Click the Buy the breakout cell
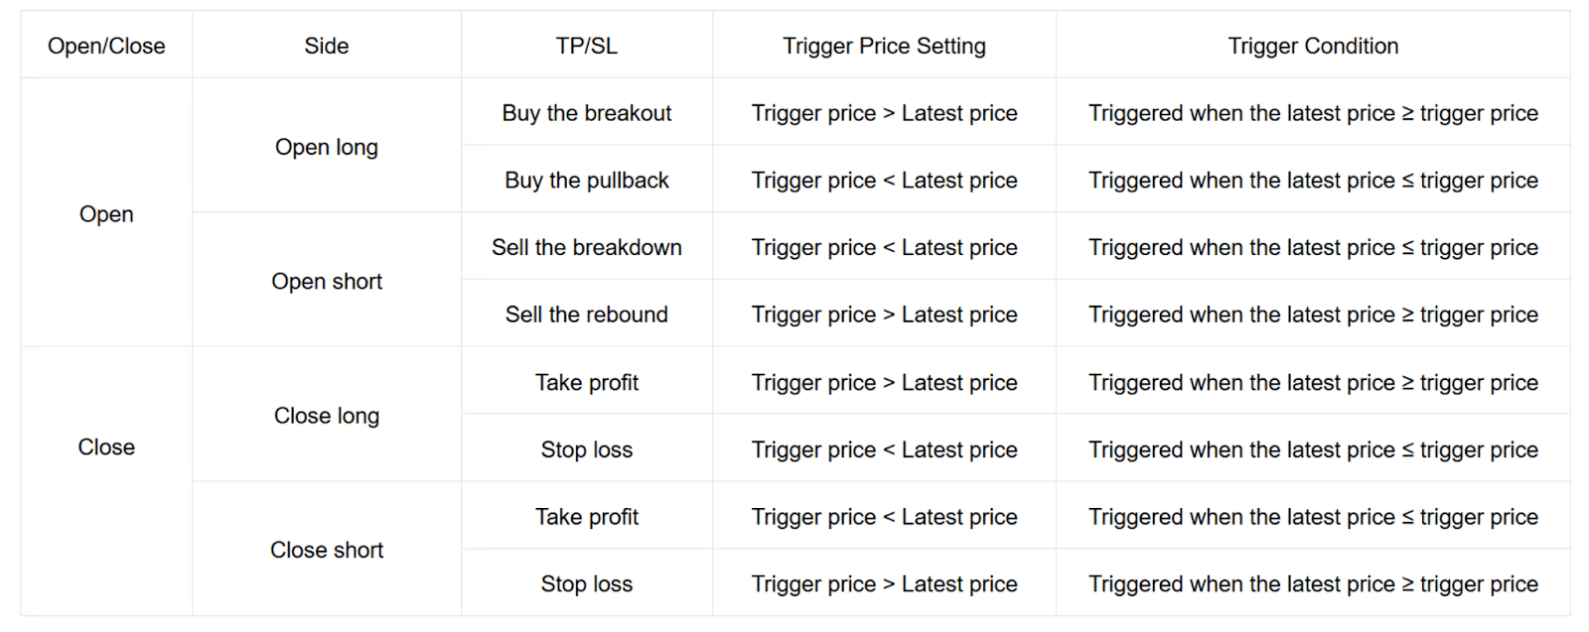Viewport: 1589px width, 632px height. click(x=587, y=113)
